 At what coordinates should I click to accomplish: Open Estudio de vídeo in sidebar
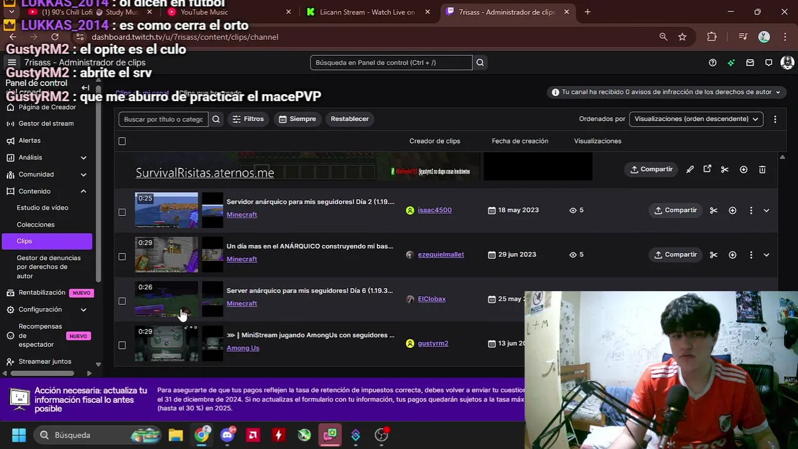[42, 208]
